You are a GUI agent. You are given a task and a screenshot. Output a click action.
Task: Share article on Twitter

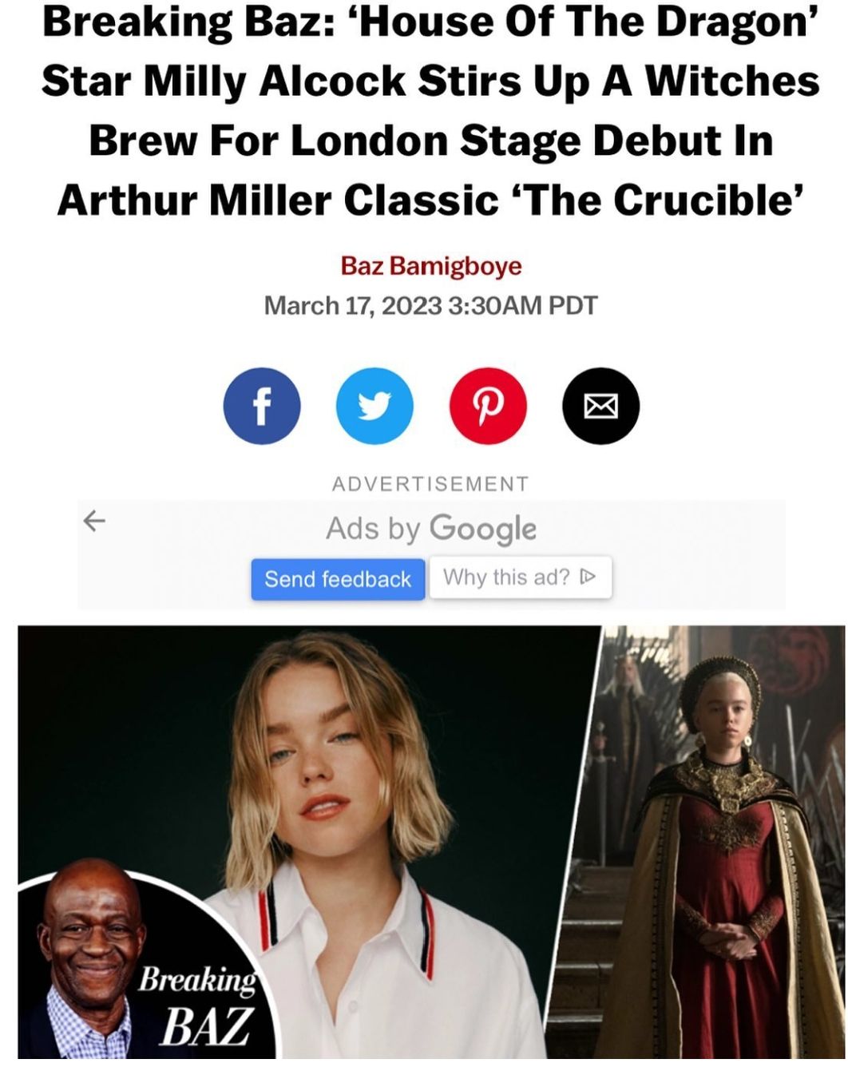375,406
